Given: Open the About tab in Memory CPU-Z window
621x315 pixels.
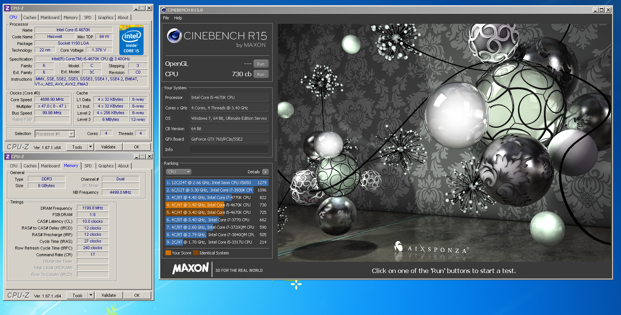Looking at the screenshot, I should point(123,166).
